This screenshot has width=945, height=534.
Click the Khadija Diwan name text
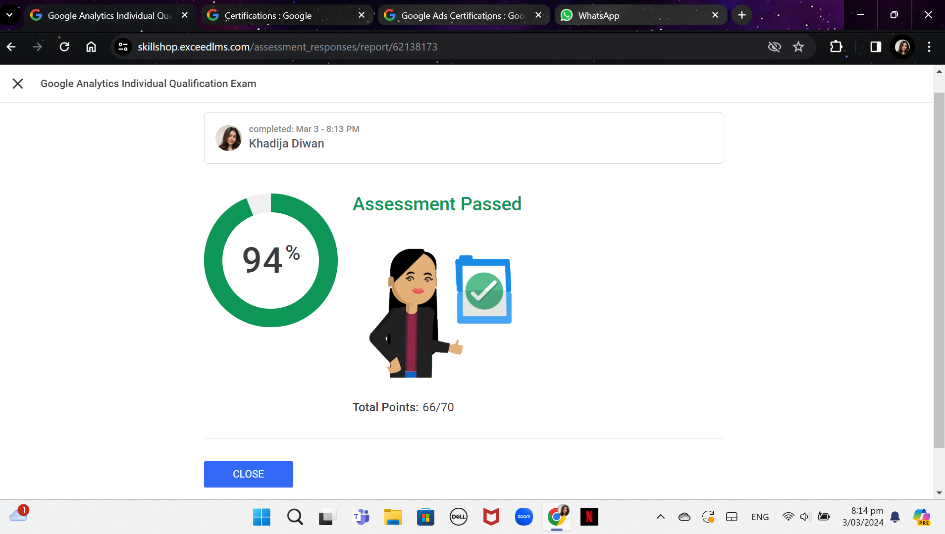[x=286, y=144]
